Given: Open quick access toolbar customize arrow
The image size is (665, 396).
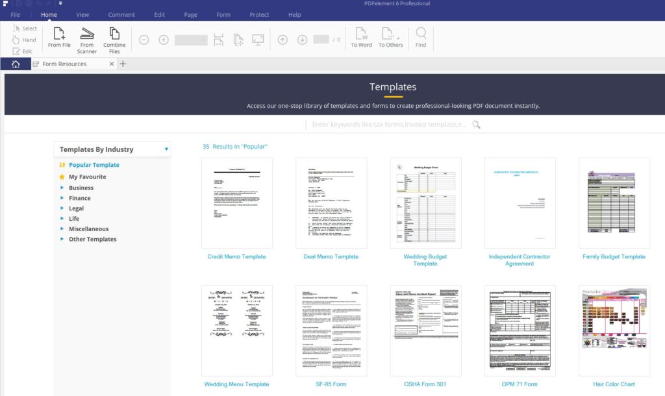Looking at the screenshot, I should (60, 3).
